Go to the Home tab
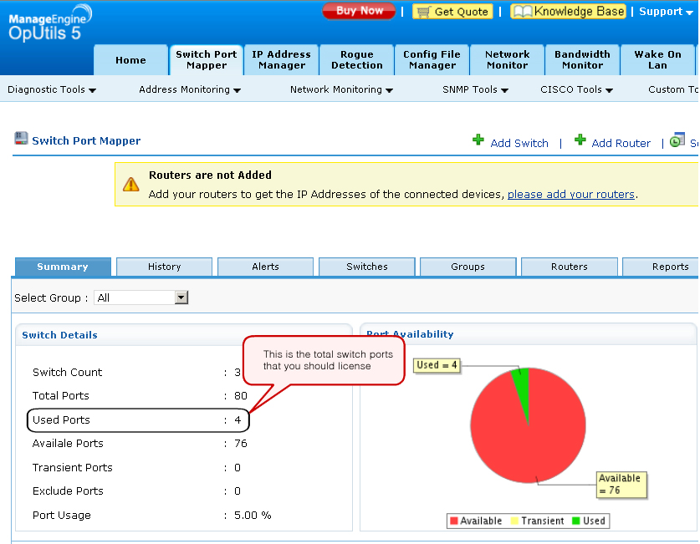The height and width of the screenshot is (544, 700). tap(130, 60)
